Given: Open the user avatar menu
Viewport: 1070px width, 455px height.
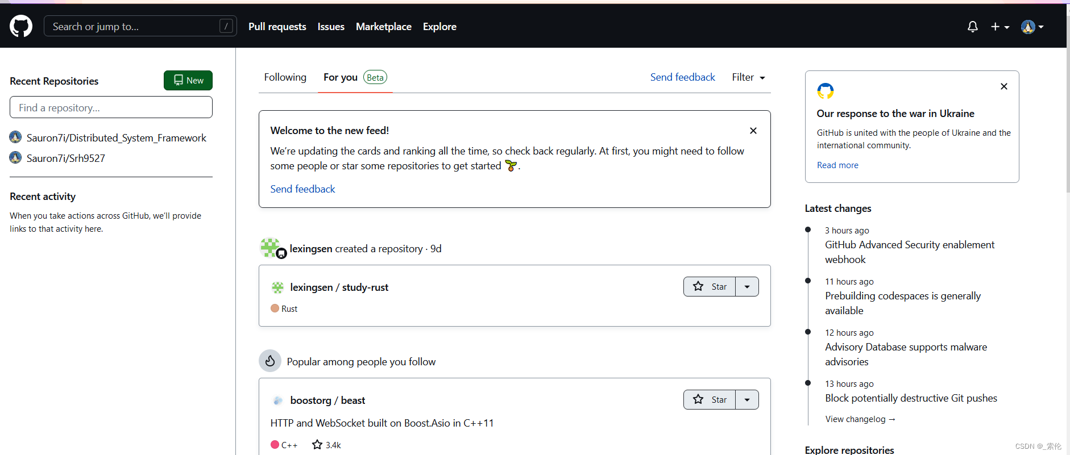Looking at the screenshot, I should [x=1032, y=27].
